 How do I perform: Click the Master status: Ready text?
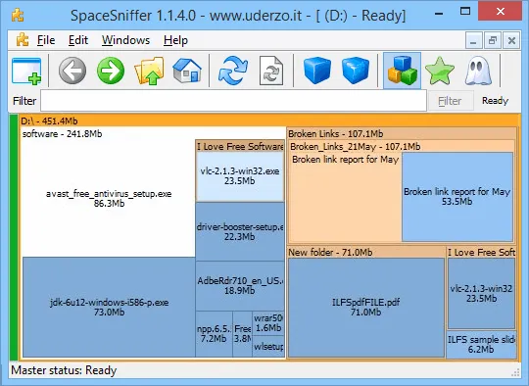pyautogui.click(x=64, y=370)
